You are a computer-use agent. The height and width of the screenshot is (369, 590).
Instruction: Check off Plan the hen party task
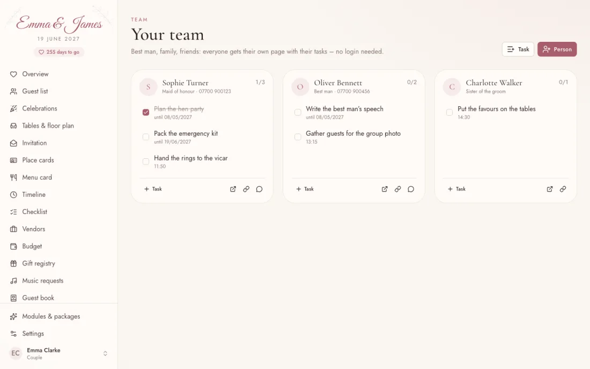(x=146, y=112)
